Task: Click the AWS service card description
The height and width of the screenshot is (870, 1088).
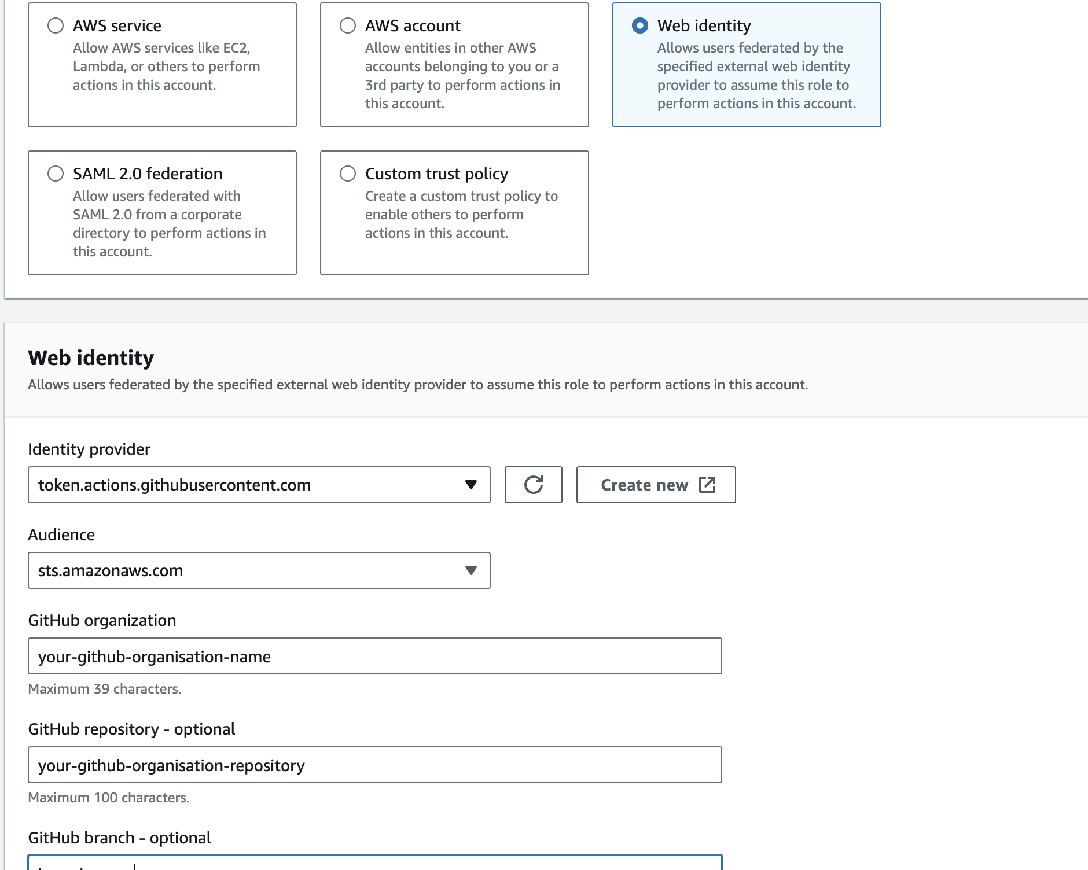Action: click(166, 67)
